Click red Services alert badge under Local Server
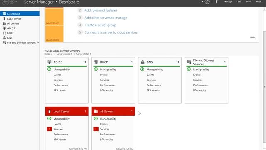This screenshot has width=266, height=150. point(49,129)
